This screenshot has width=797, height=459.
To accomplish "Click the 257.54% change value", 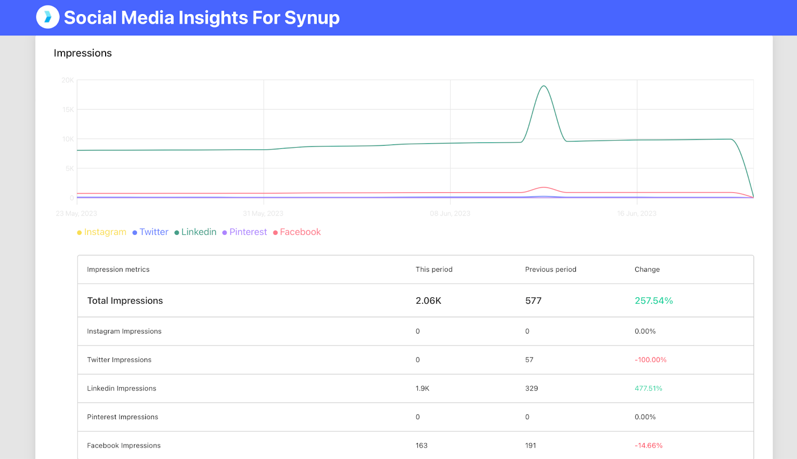I will click(654, 301).
